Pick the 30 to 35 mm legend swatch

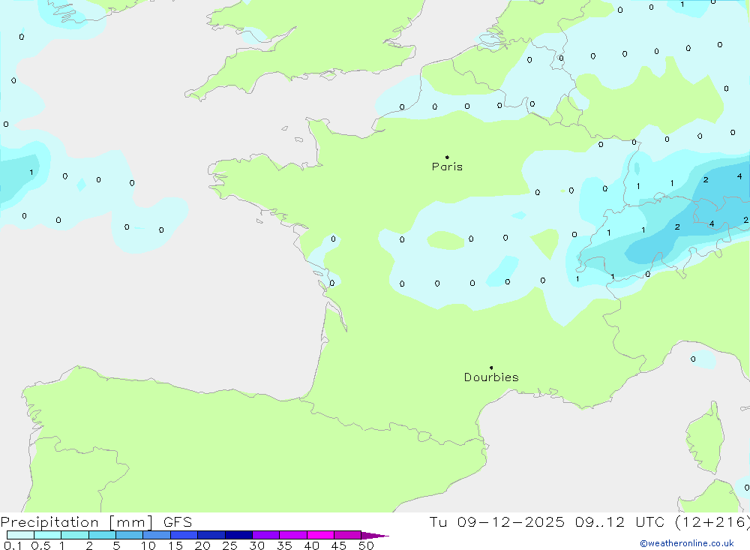(266, 535)
